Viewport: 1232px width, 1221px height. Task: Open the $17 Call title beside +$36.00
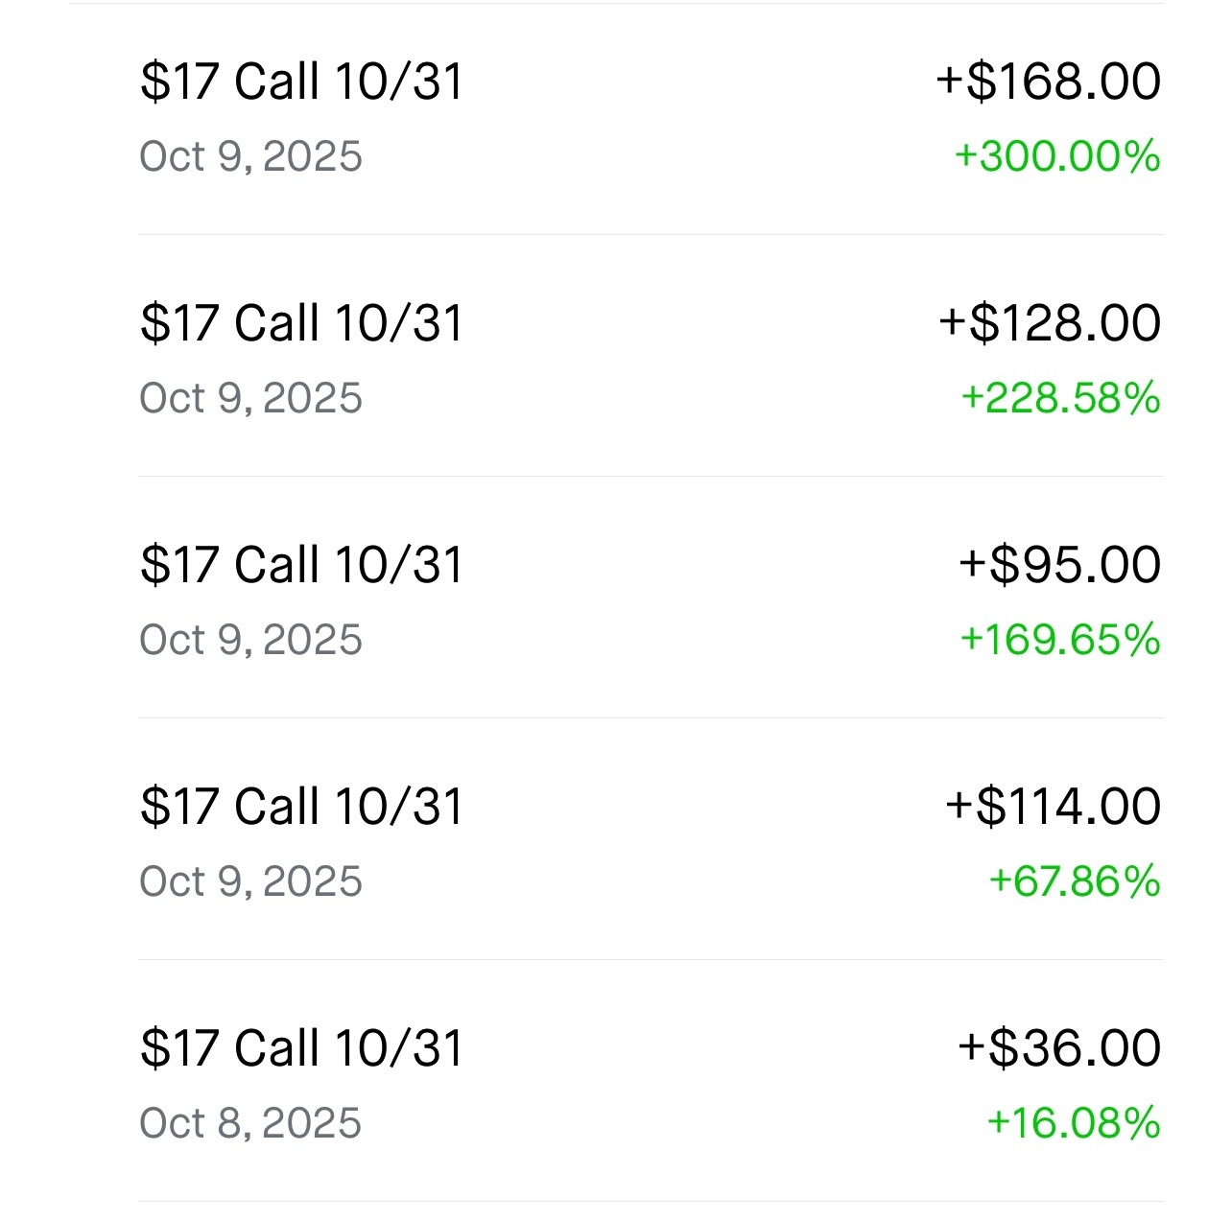tap(301, 1048)
